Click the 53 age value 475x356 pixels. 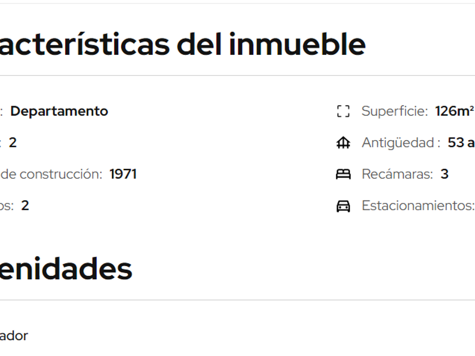coord(456,143)
